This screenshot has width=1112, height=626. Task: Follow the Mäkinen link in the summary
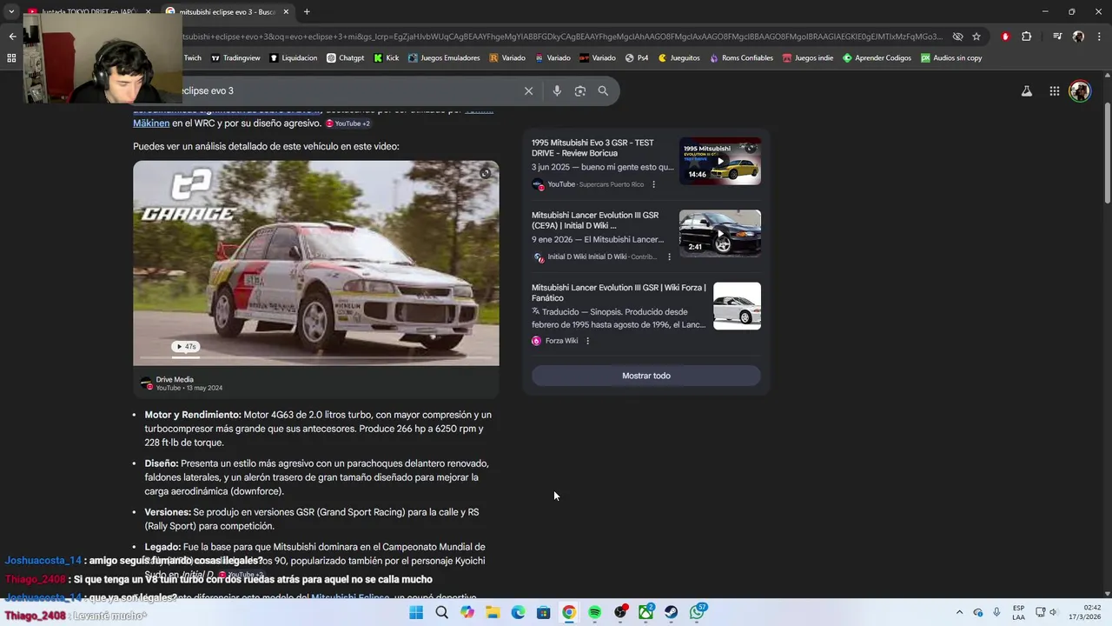[151, 123]
